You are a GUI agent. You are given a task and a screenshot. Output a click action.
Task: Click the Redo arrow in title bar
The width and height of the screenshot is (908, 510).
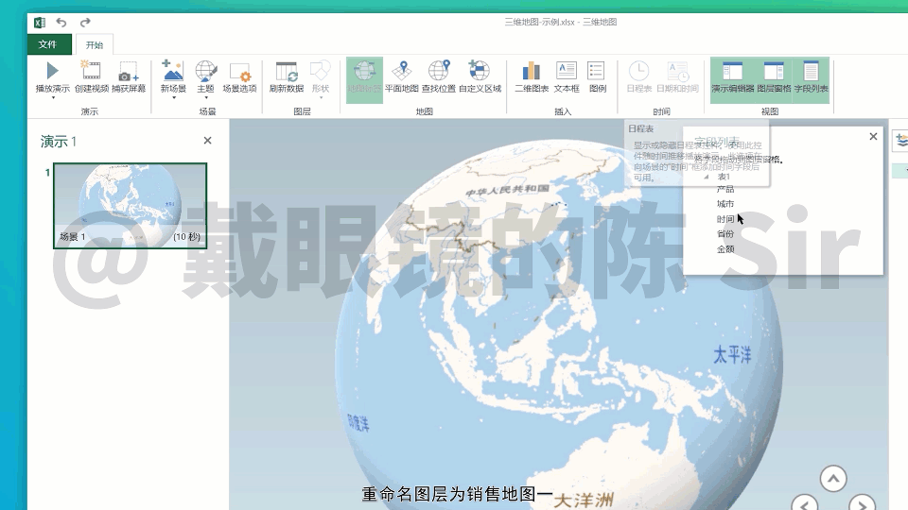click(85, 23)
